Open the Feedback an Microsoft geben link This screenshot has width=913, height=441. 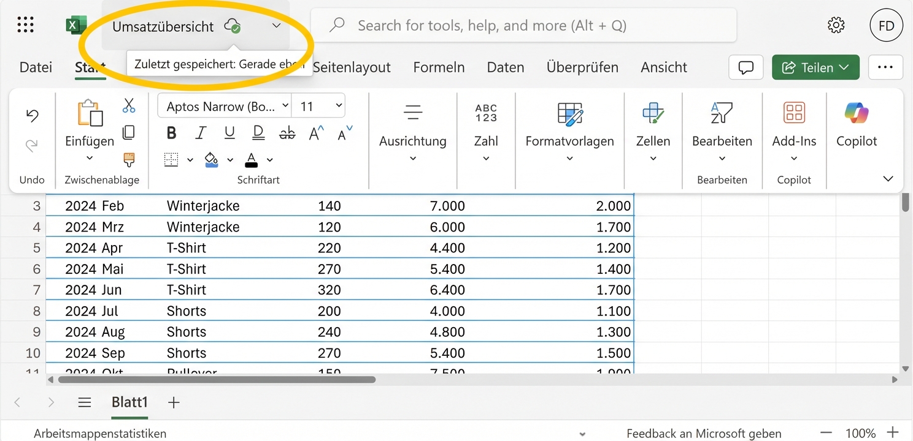pyautogui.click(x=703, y=433)
